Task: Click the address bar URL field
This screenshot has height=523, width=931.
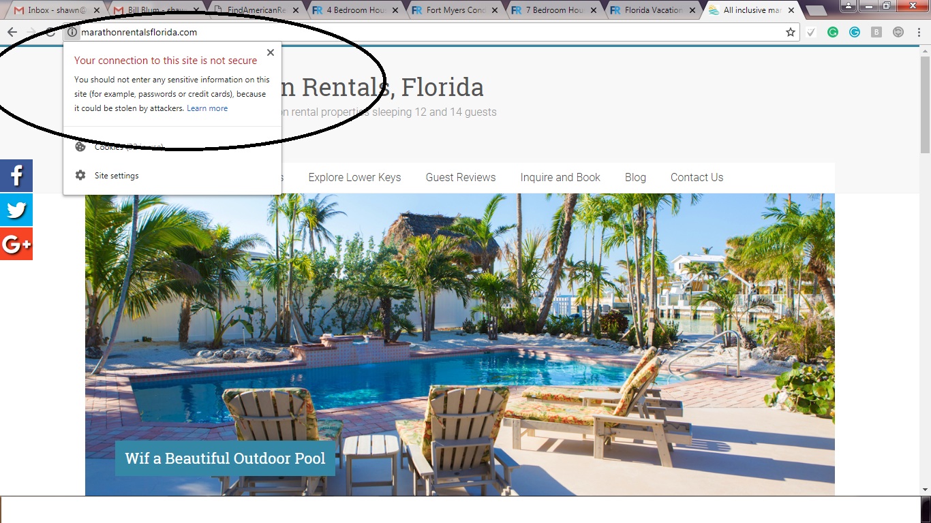Action: tap(431, 32)
